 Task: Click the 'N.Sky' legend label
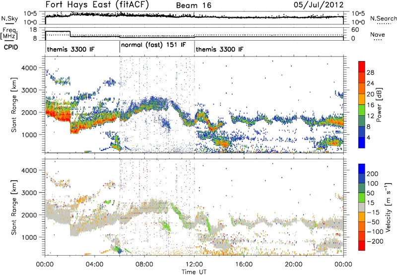(9, 18)
